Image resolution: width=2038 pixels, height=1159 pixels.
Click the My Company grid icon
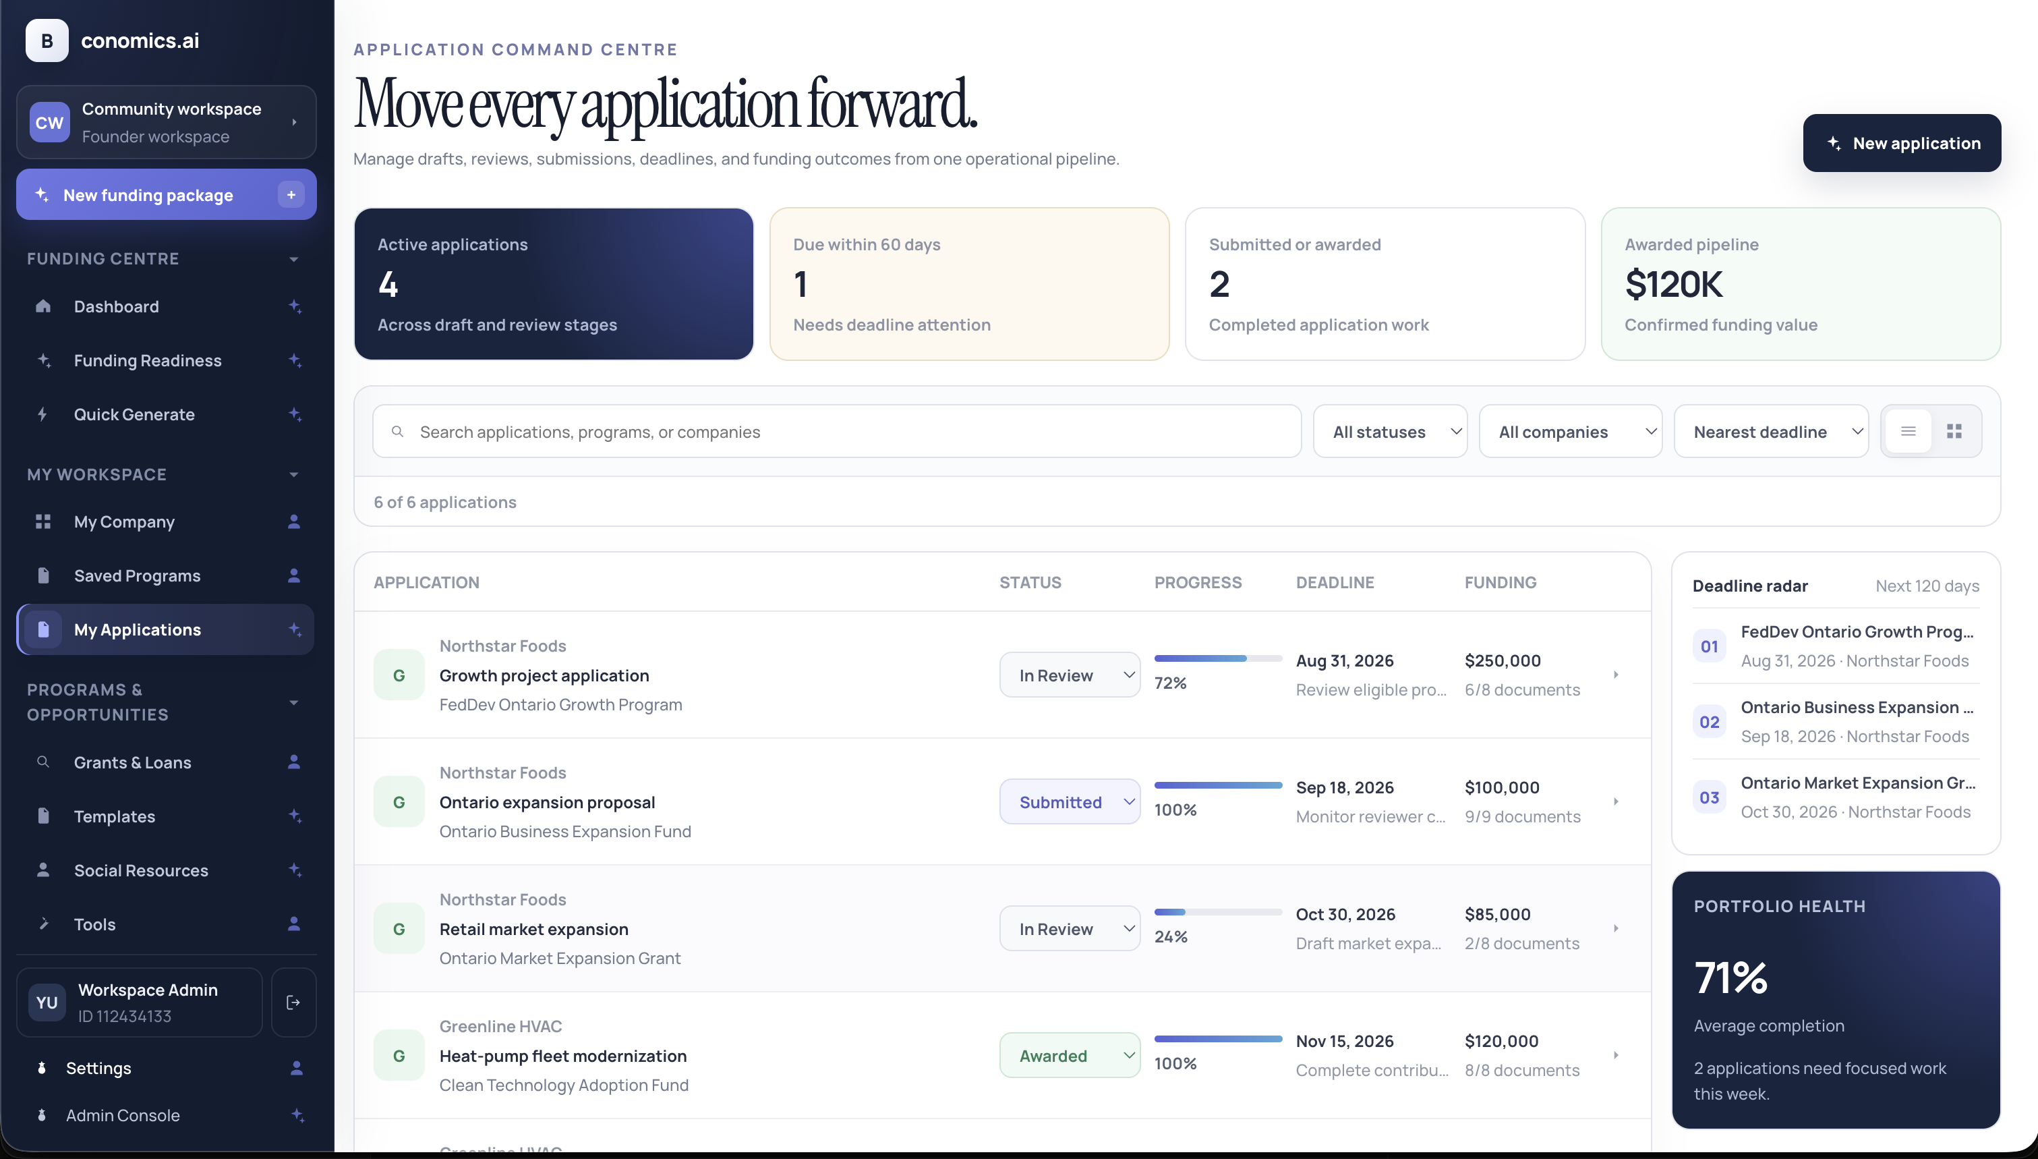coord(43,522)
